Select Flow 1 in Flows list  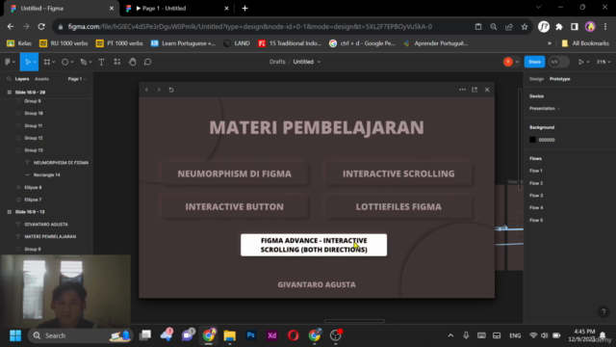[x=536, y=171]
